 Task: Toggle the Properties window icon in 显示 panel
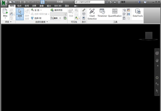pyautogui.click(x=84, y=18)
